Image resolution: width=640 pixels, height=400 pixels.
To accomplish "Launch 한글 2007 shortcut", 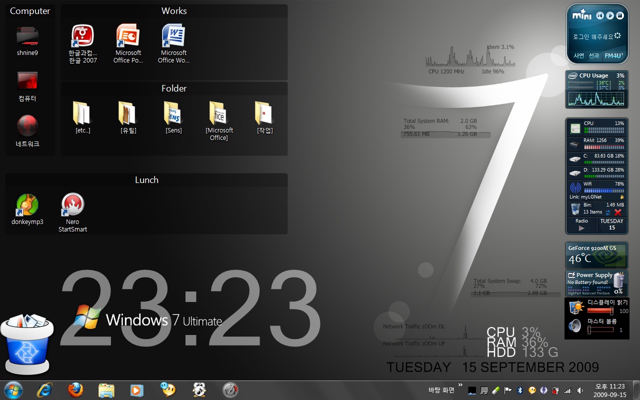I will (82, 35).
